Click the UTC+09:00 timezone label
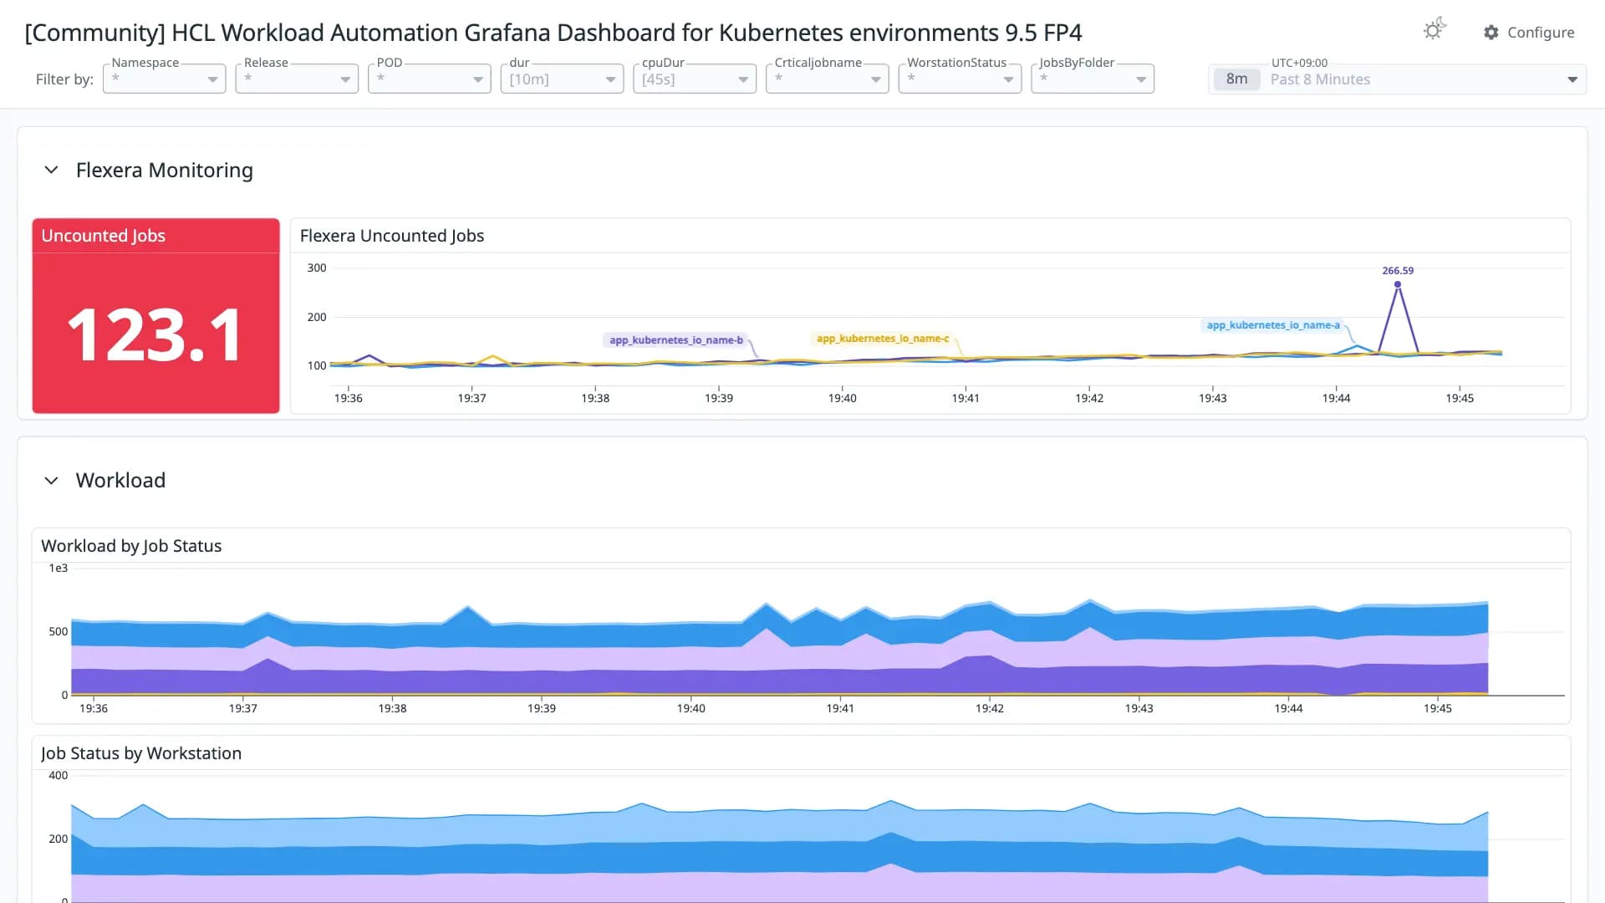Image resolution: width=1605 pixels, height=903 pixels. point(1299,63)
